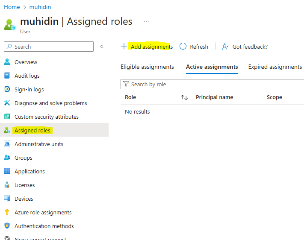Open Applications via grid icon
This screenshot has height=240, width=304.
7,171
